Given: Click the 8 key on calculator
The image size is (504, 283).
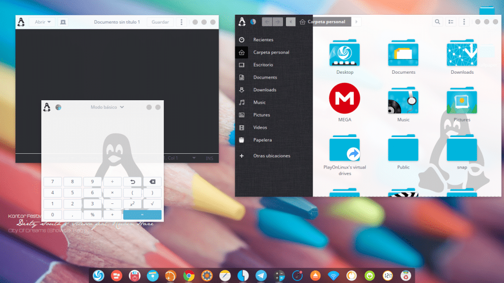Looking at the screenshot, I should click(x=72, y=182).
